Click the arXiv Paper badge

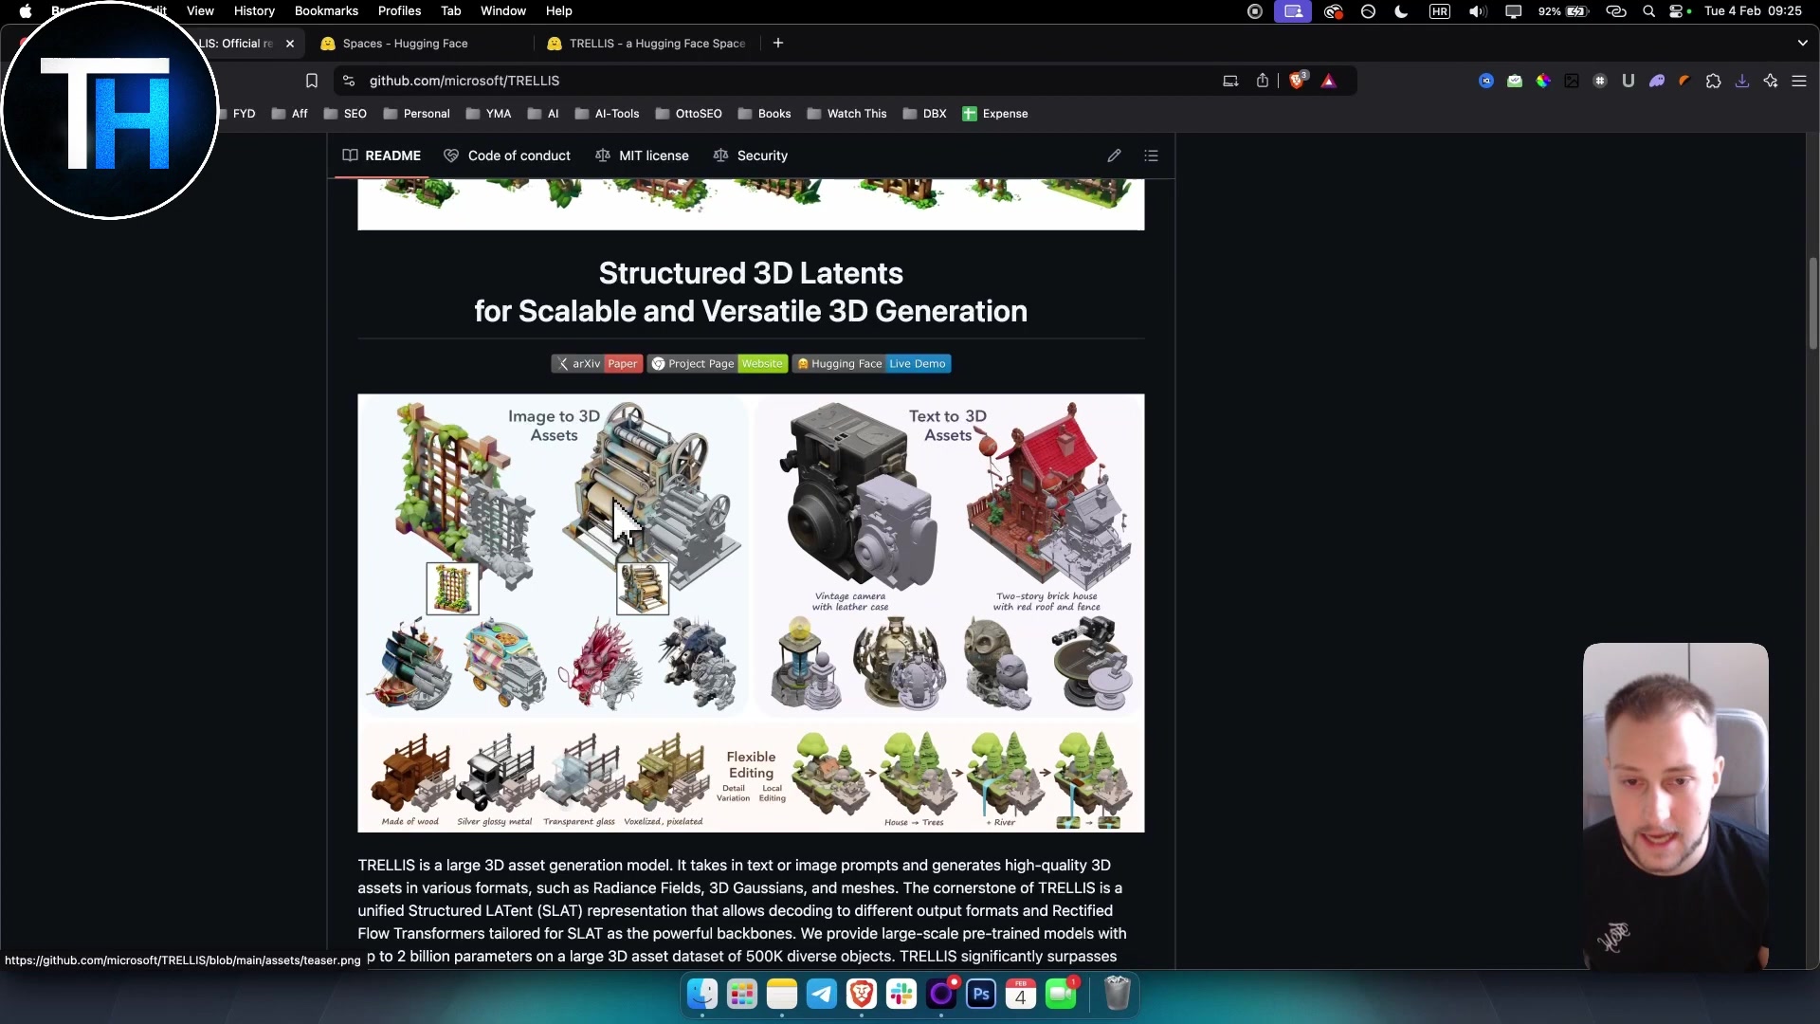pyautogui.click(x=597, y=364)
